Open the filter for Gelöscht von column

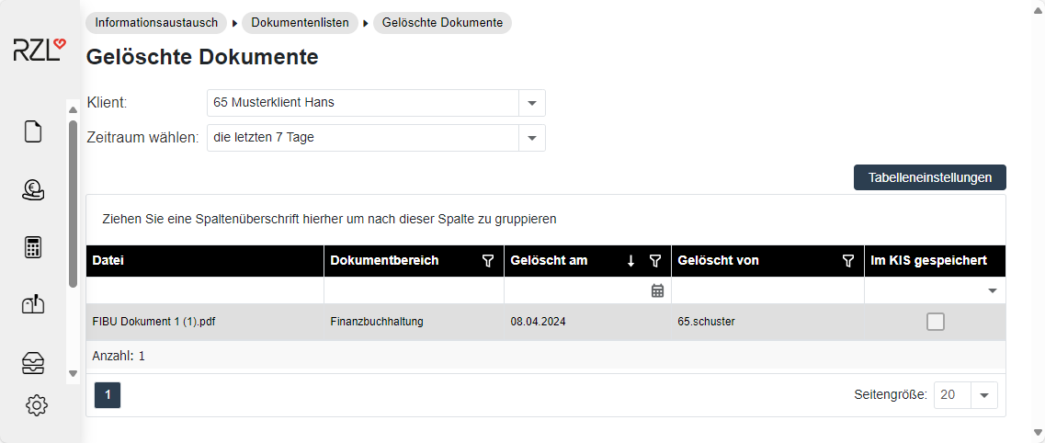coord(848,261)
